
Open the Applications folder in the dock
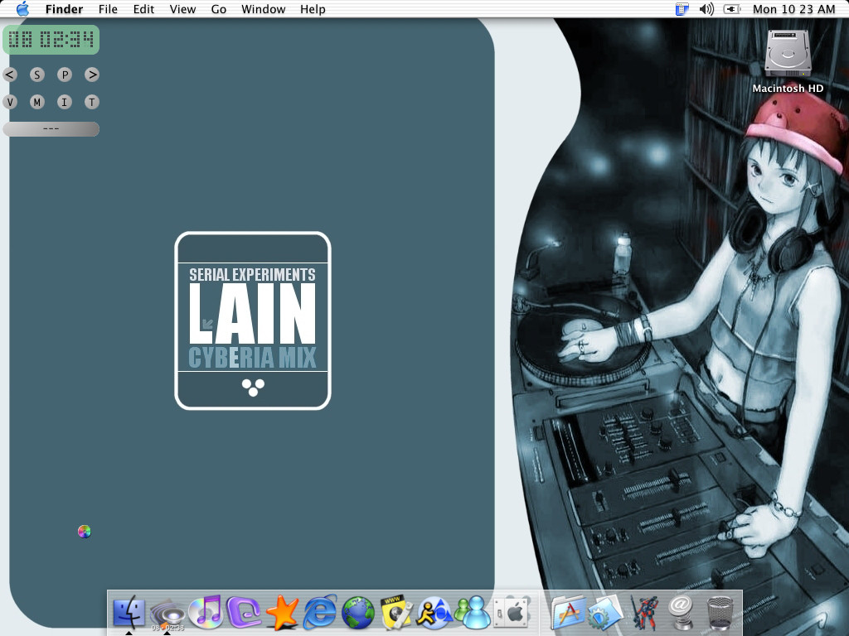[568, 613]
